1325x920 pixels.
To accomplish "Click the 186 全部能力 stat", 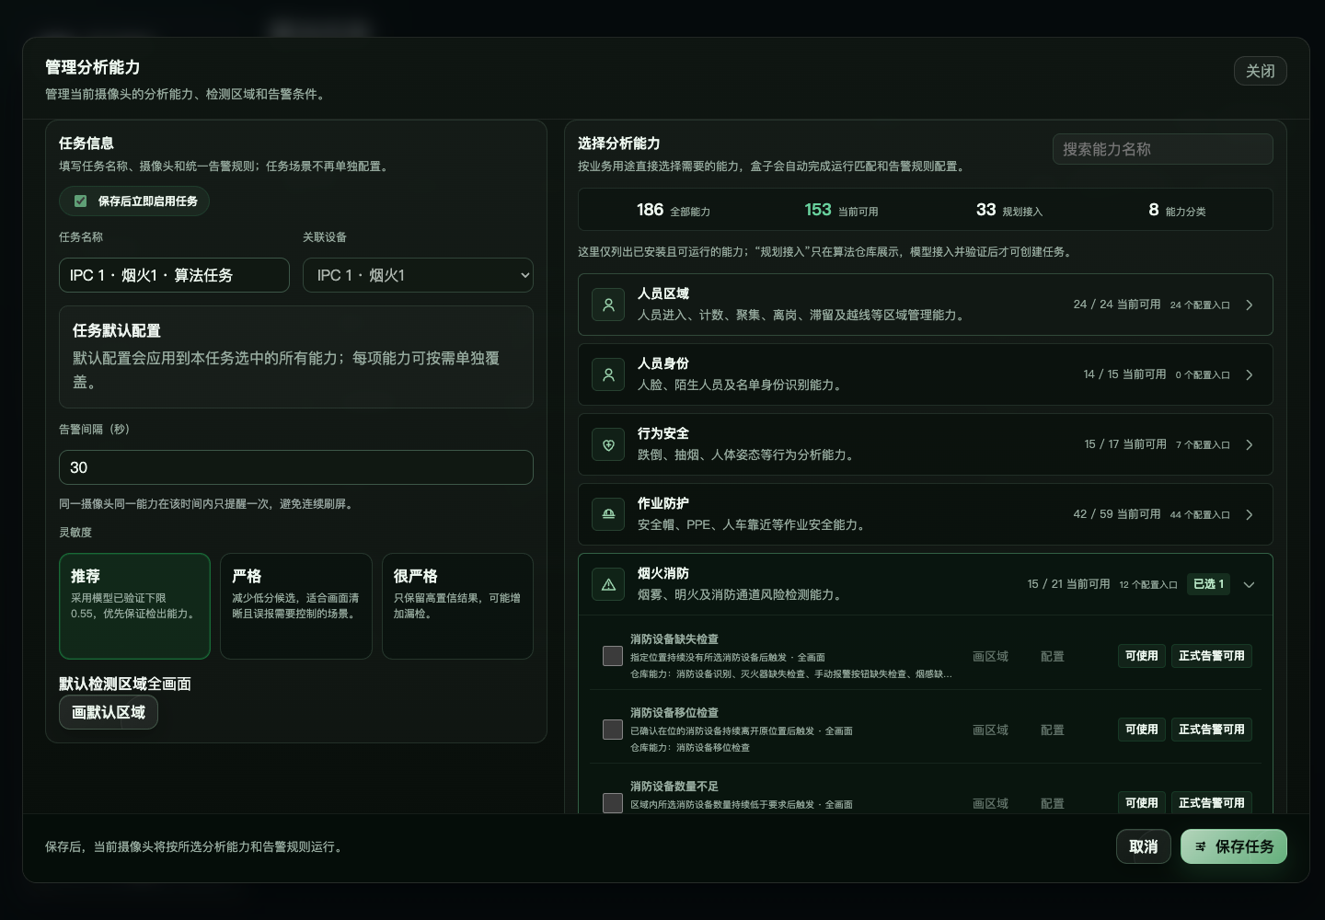I will tap(674, 210).
